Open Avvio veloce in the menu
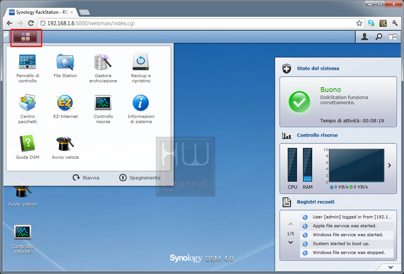 click(65, 147)
